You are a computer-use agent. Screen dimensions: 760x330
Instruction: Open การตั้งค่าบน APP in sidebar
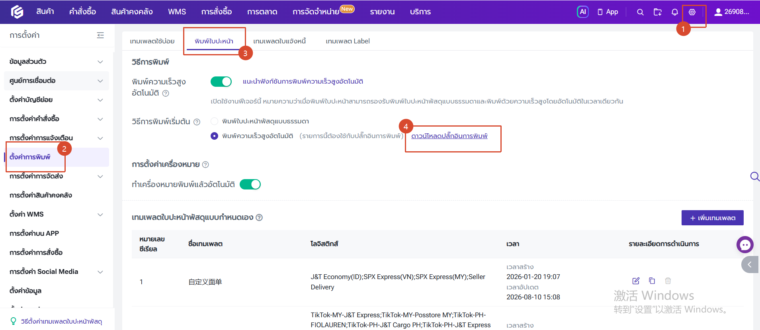56,234
